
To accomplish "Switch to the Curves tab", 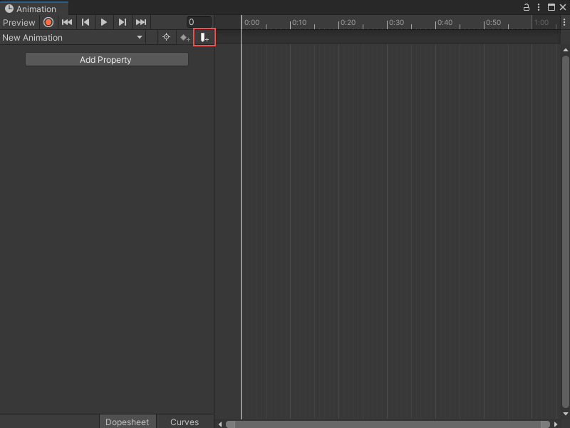I will coord(184,422).
